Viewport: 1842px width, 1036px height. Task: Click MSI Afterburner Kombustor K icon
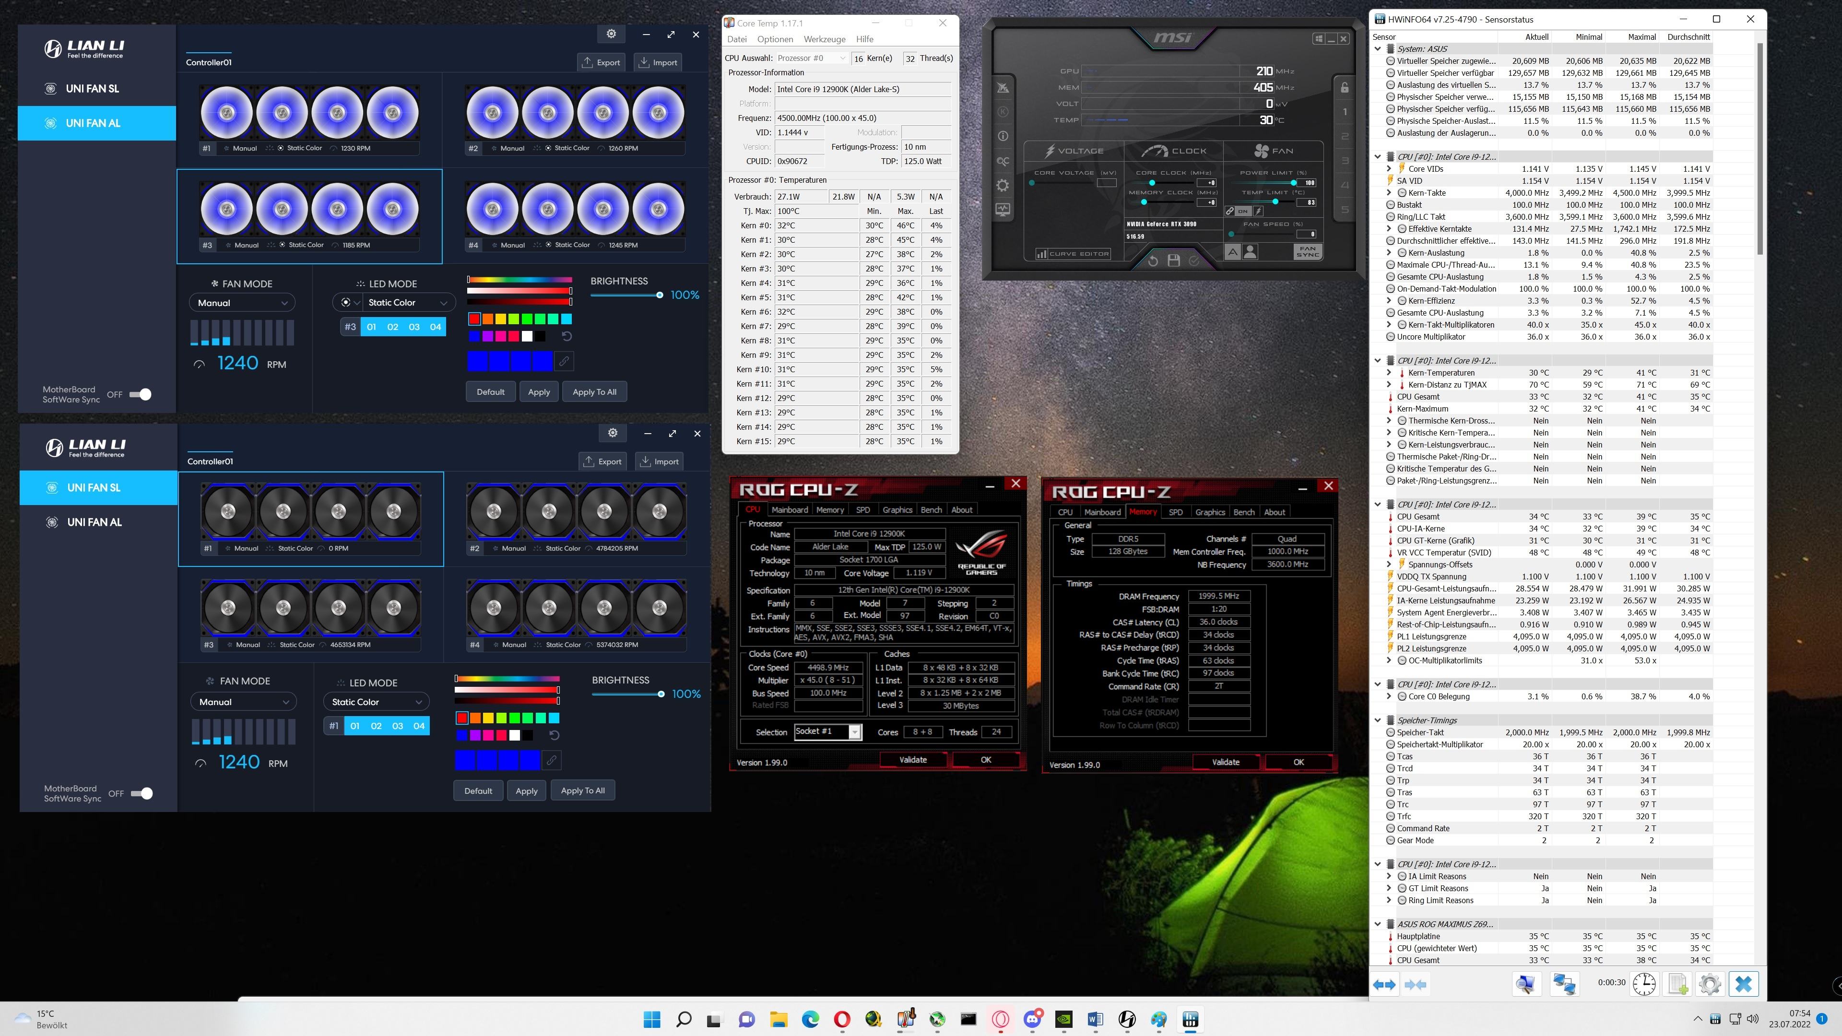point(1003,112)
